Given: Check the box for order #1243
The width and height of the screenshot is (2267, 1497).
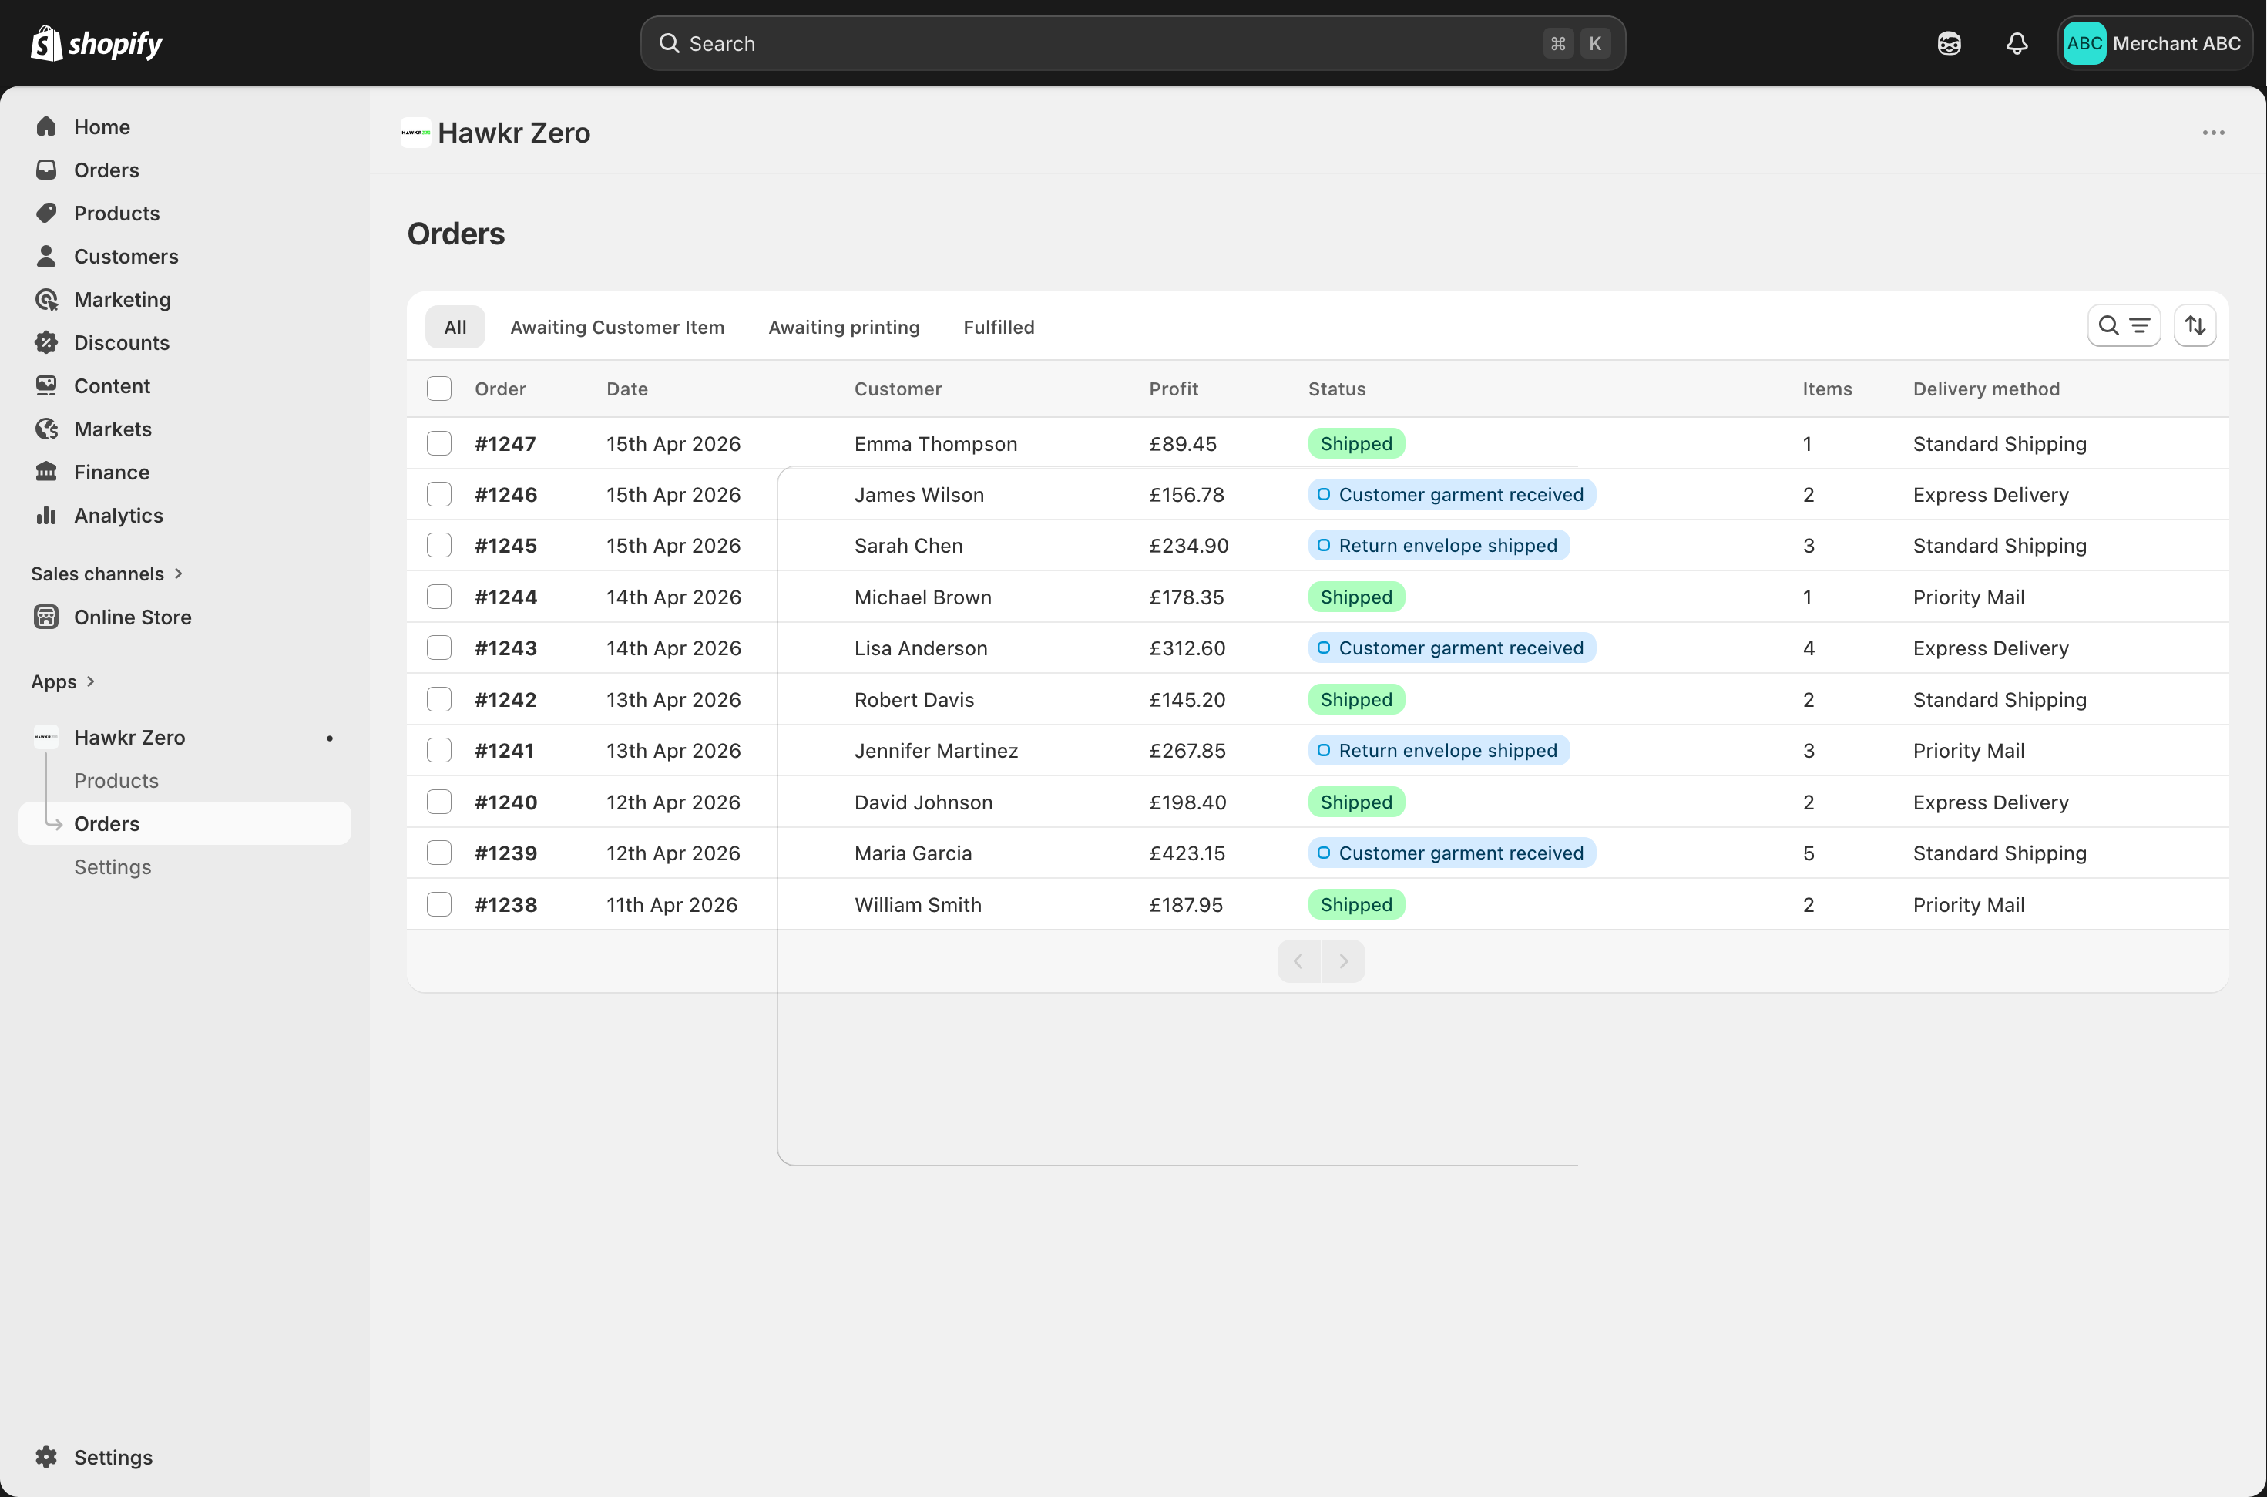Looking at the screenshot, I should [x=439, y=648].
